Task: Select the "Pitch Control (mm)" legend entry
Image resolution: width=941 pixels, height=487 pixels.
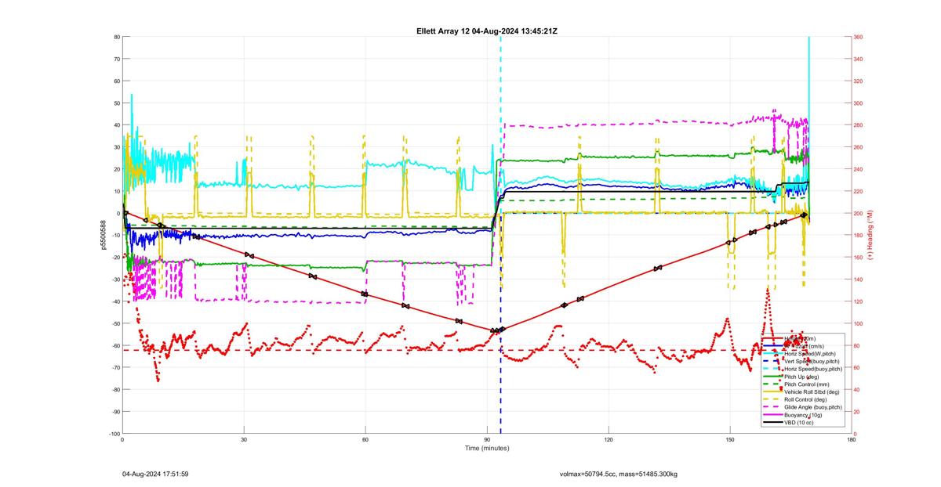Action: tap(807, 384)
